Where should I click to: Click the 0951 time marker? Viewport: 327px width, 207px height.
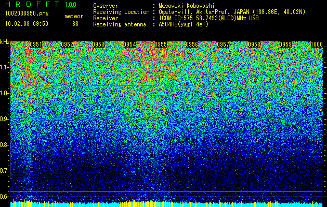tap(36, 45)
